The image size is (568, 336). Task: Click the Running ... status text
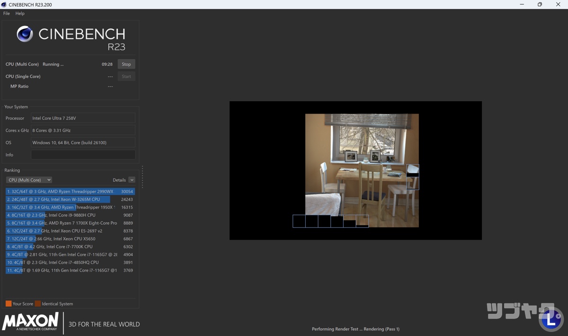tap(53, 64)
